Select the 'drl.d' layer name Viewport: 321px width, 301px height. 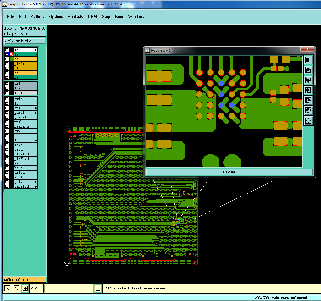point(26,173)
